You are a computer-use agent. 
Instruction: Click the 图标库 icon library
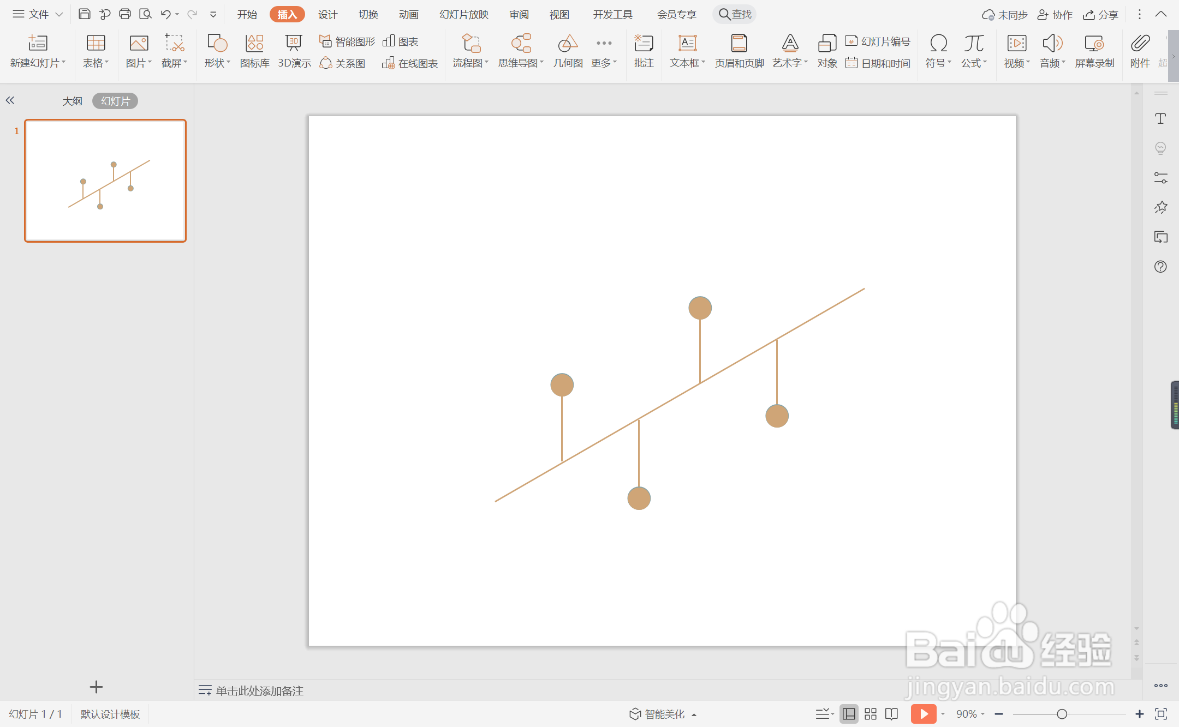[254, 51]
